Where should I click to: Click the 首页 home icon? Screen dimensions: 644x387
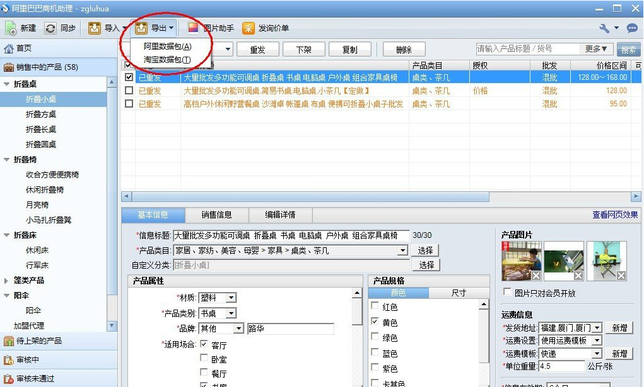tap(9, 48)
